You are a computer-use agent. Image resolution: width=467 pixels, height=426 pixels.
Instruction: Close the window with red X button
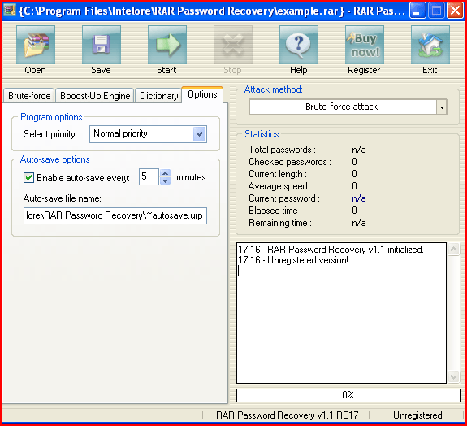456,11
